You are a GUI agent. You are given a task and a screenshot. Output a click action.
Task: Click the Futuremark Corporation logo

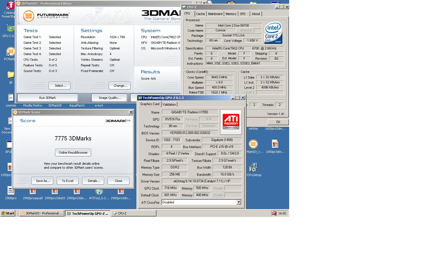coord(47,16)
